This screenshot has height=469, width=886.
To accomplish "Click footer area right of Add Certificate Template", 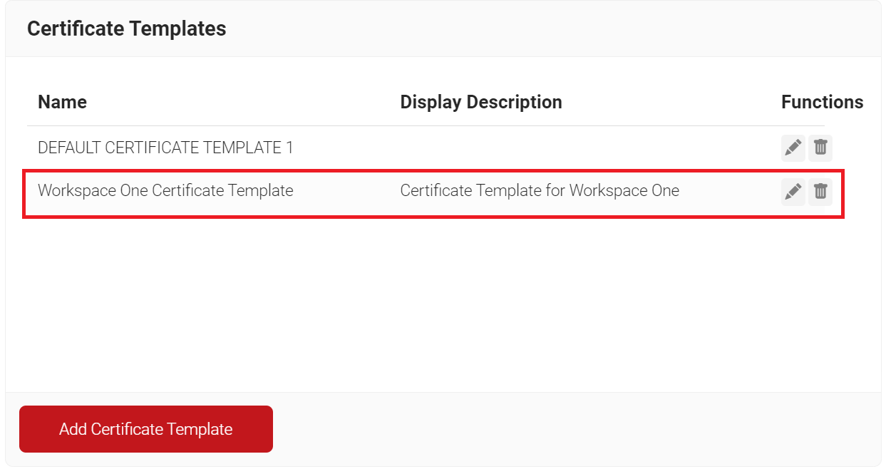I will click(570, 429).
